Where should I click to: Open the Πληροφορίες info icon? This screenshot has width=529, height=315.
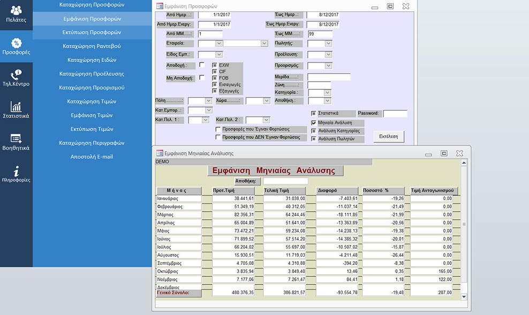pos(16,171)
